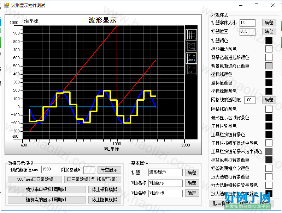Image resolution: width=282 pixels, height=213 pixels.
Task: Open the 放大选取框背景颜色 swatch
Action: [269, 177]
